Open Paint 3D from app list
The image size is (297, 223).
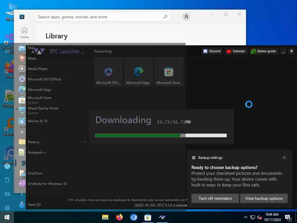click(34, 205)
